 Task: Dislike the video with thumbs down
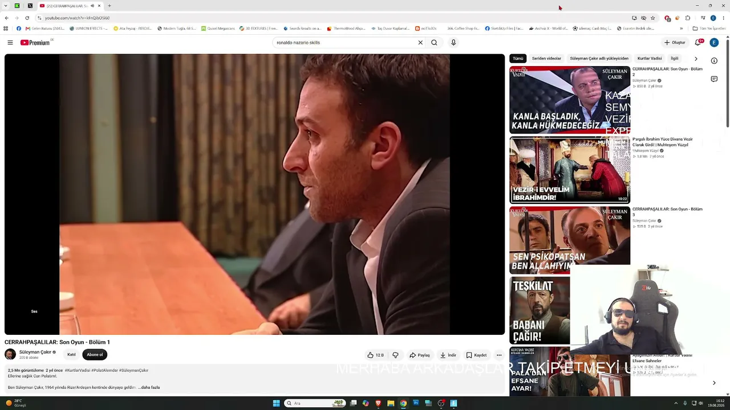click(x=395, y=355)
